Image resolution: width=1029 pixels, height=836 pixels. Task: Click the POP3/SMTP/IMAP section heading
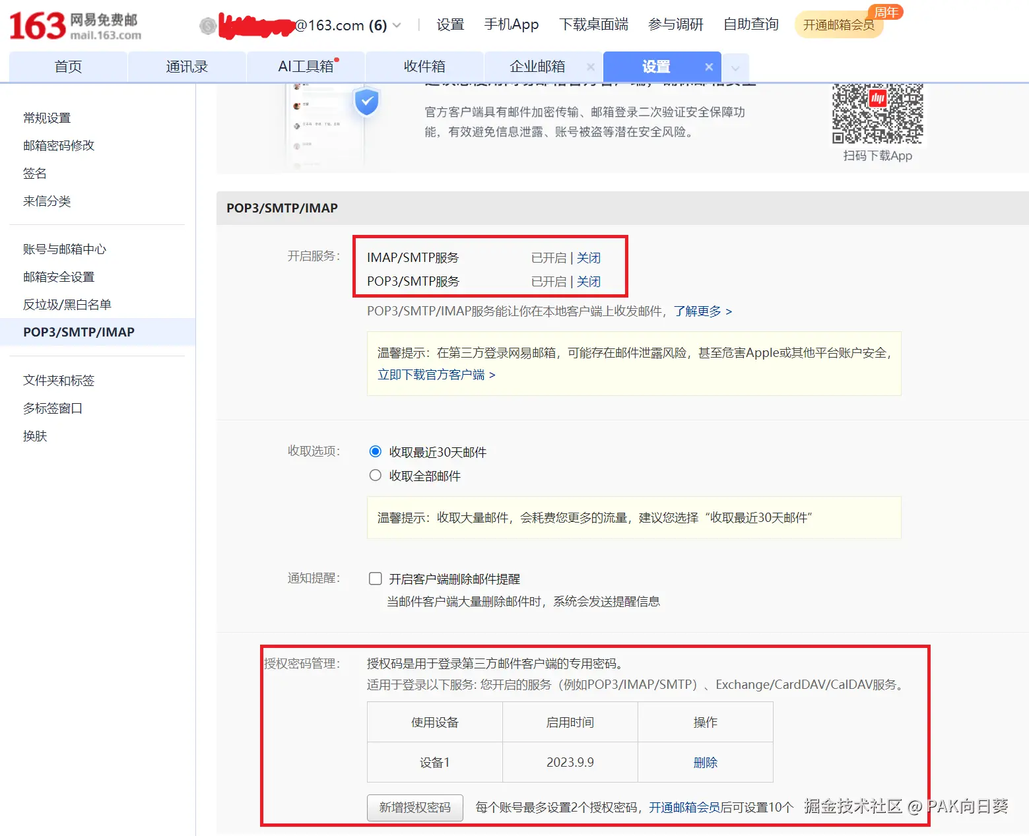coord(282,208)
